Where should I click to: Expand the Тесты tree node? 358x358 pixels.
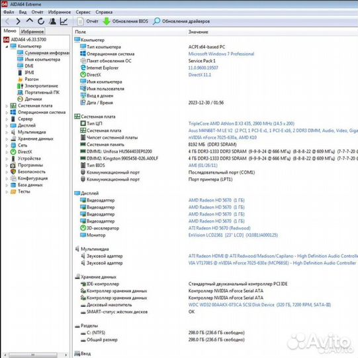[x=7, y=192]
